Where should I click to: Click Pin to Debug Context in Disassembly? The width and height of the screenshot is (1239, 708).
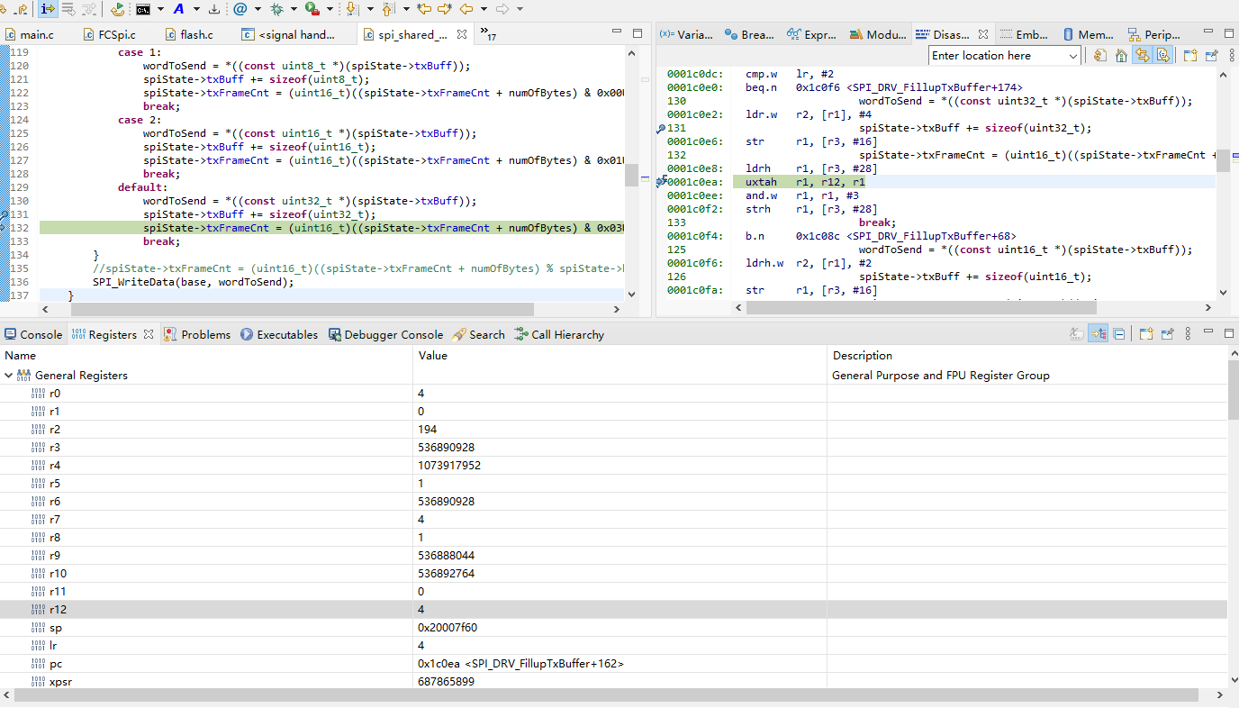pyautogui.click(x=1211, y=56)
